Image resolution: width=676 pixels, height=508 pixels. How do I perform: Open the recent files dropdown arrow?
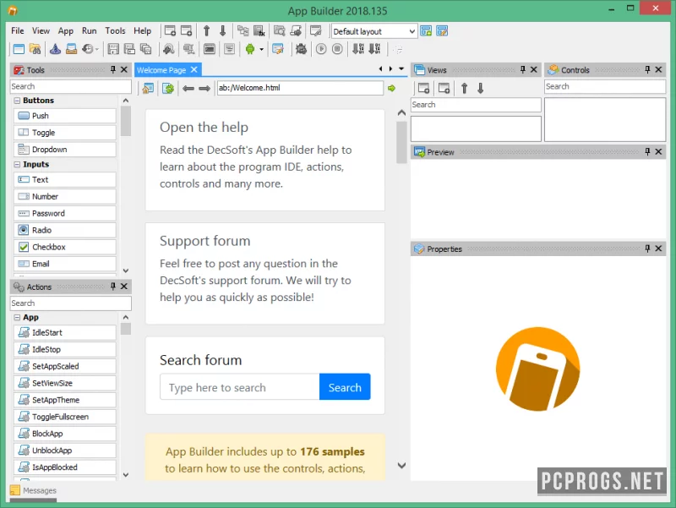[x=97, y=49]
